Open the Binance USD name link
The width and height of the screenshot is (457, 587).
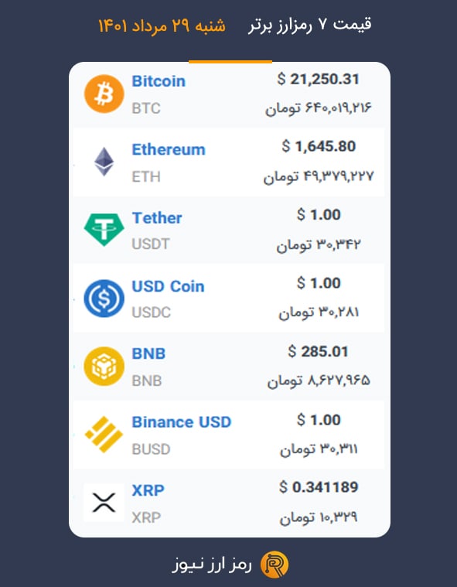point(182,422)
